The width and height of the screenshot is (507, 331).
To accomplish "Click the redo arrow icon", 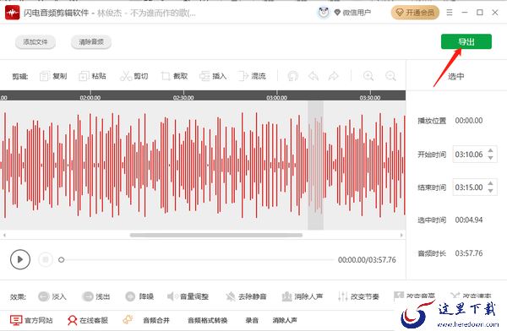I will pyautogui.click(x=334, y=76).
